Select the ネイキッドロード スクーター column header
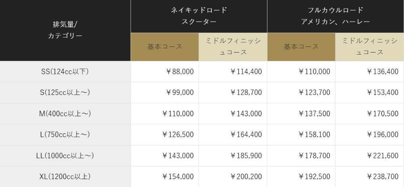This screenshot has width=404, height=187. [199, 16]
